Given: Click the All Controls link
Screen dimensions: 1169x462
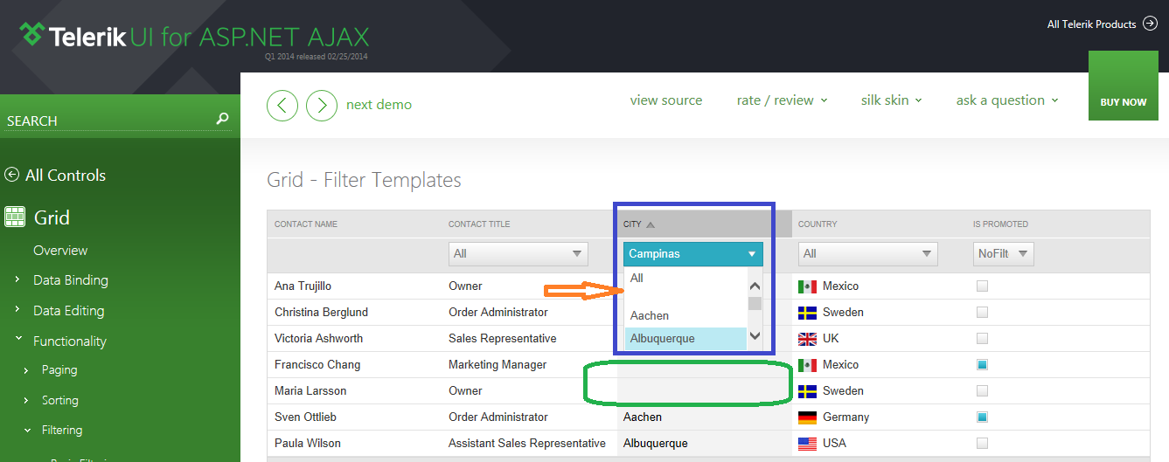Looking at the screenshot, I should tap(66, 176).
